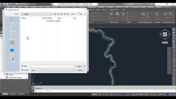Open Favorites location in dialog sidebar
This screenshot has width=176, height=99.
tap(12, 36)
